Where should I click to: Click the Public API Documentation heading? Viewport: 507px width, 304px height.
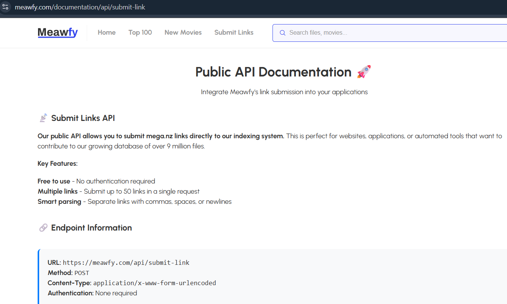[x=273, y=72]
